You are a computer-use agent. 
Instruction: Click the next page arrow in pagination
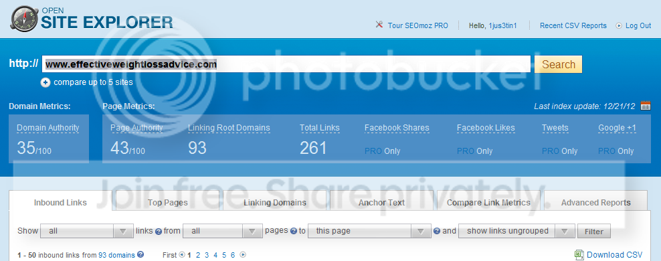(243, 255)
